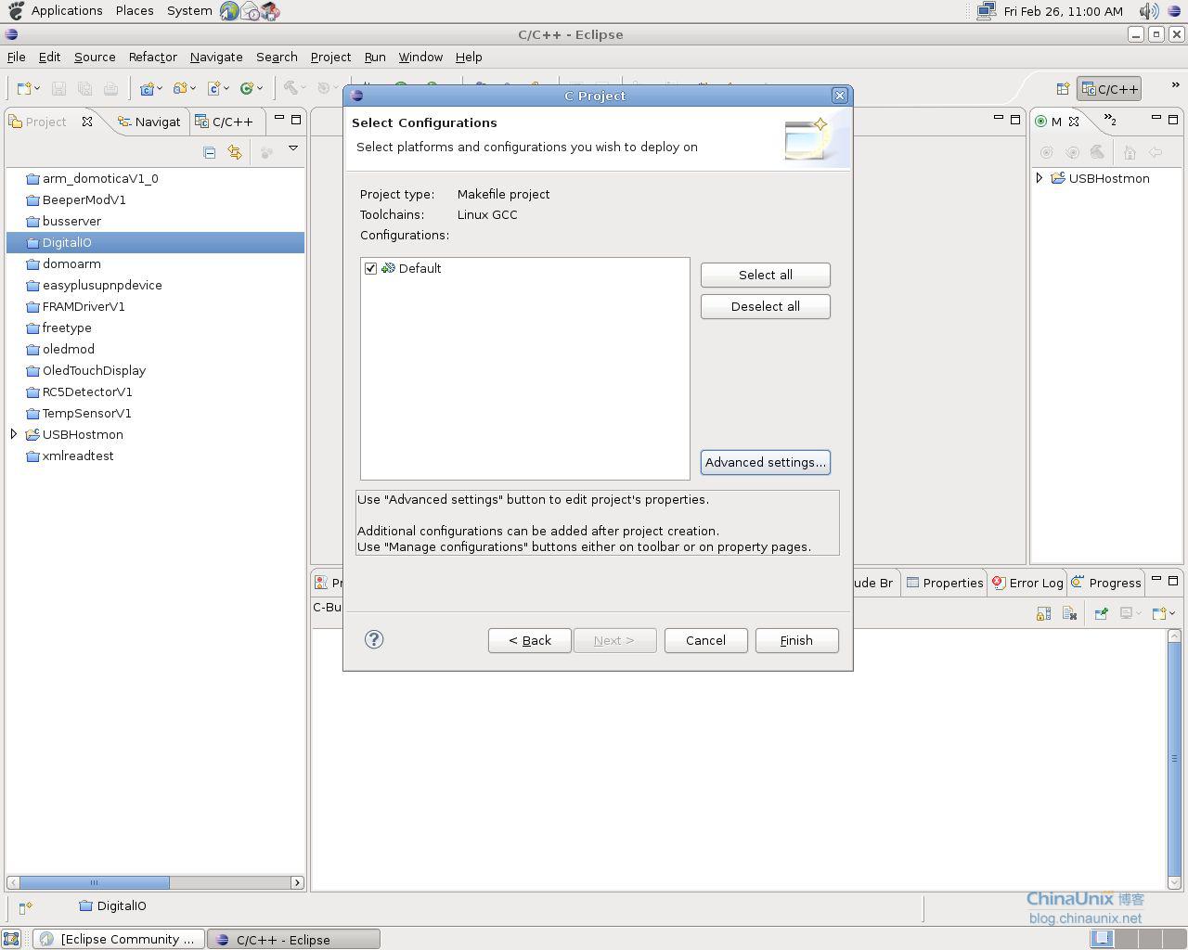1188x950 pixels.
Task: Click the volume icon in system tray
Action: point(1148,11)
